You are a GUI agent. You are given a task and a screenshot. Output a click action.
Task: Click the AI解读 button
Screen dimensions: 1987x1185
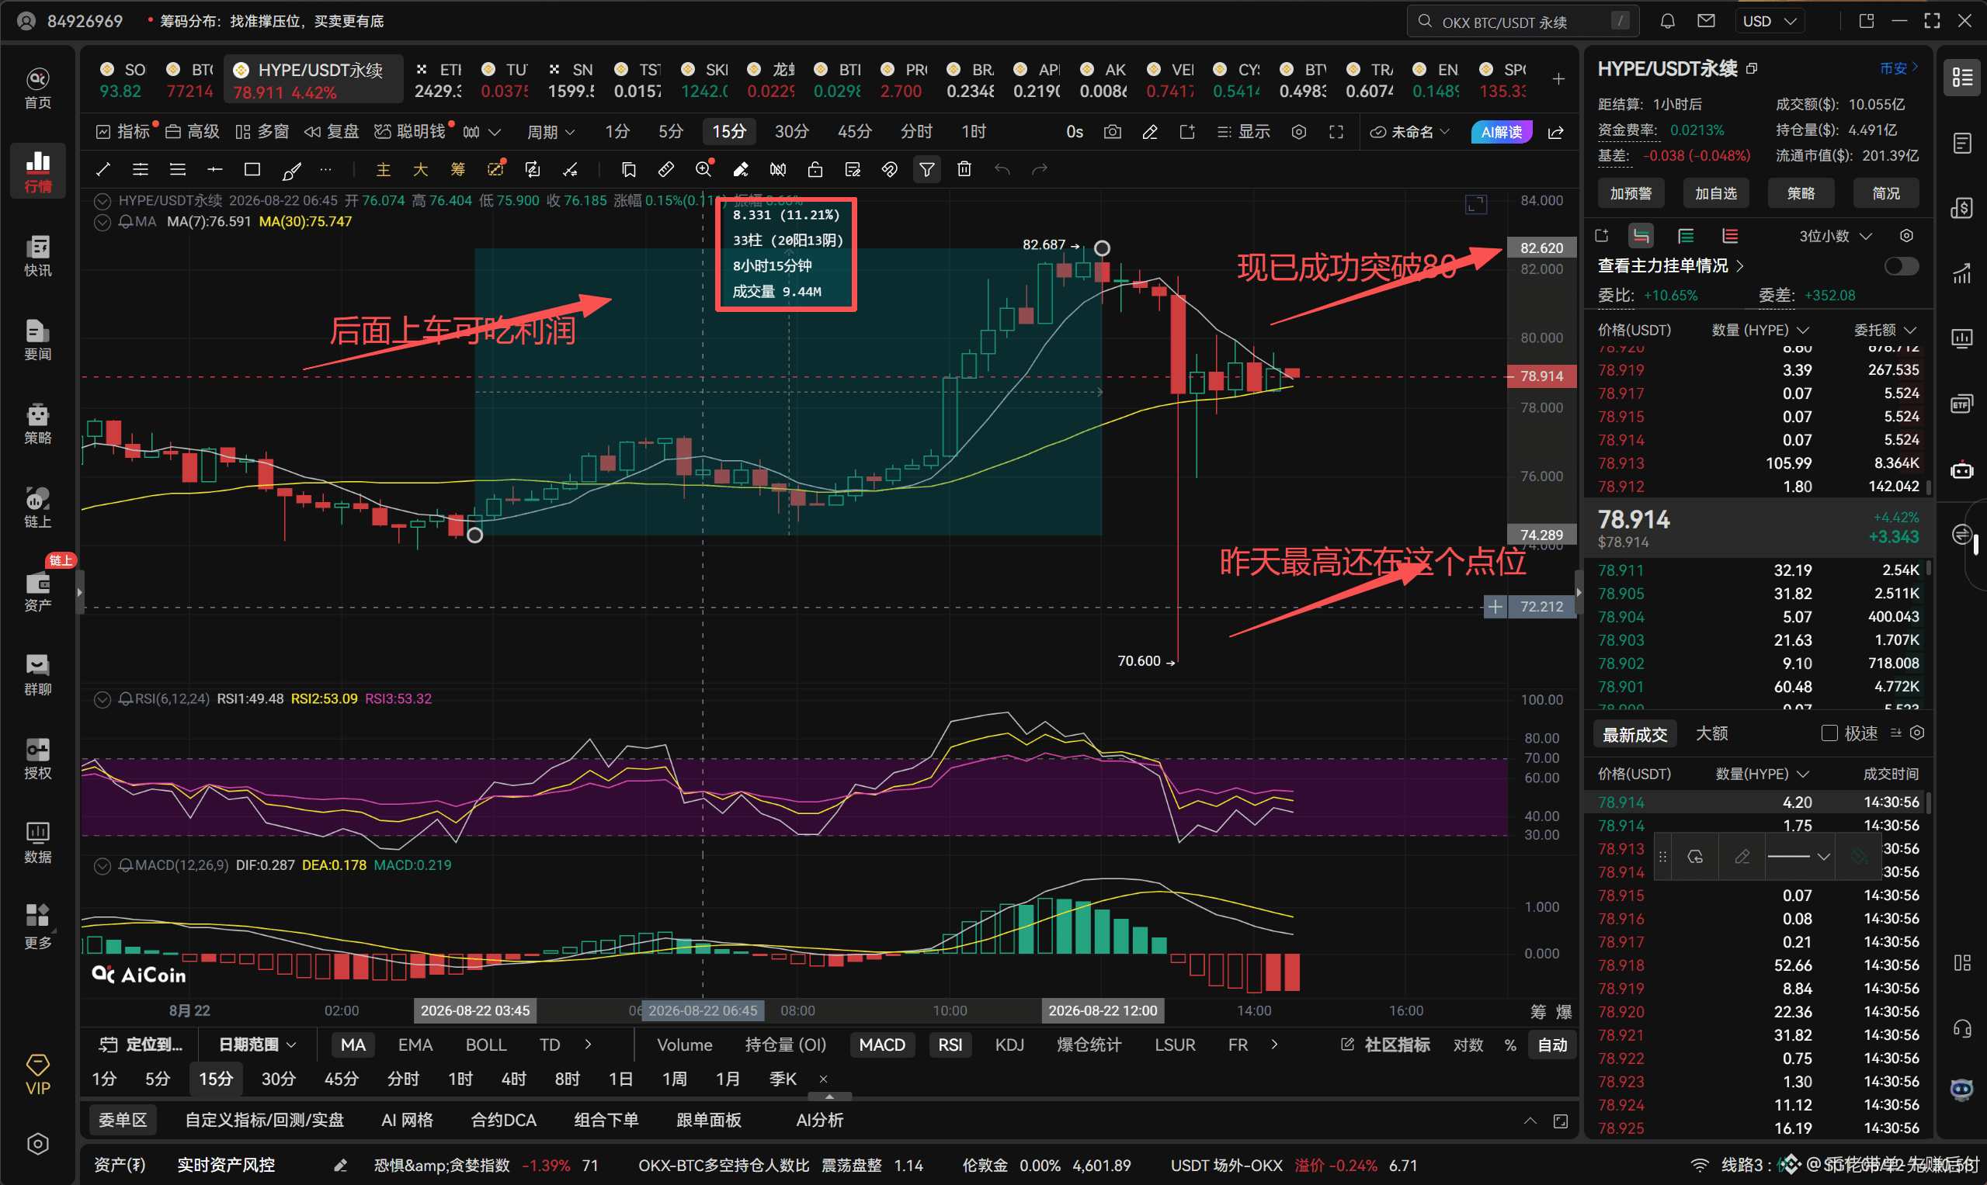[x=1501, y=132]
